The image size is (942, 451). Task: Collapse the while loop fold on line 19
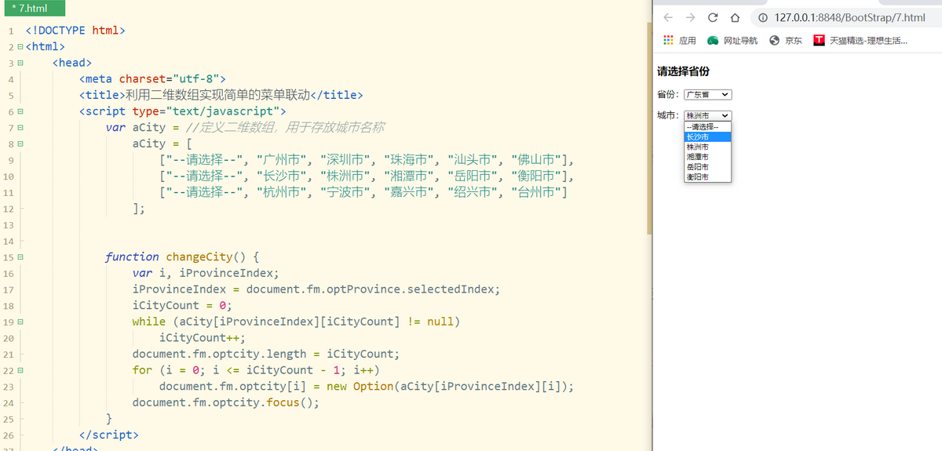20,322
